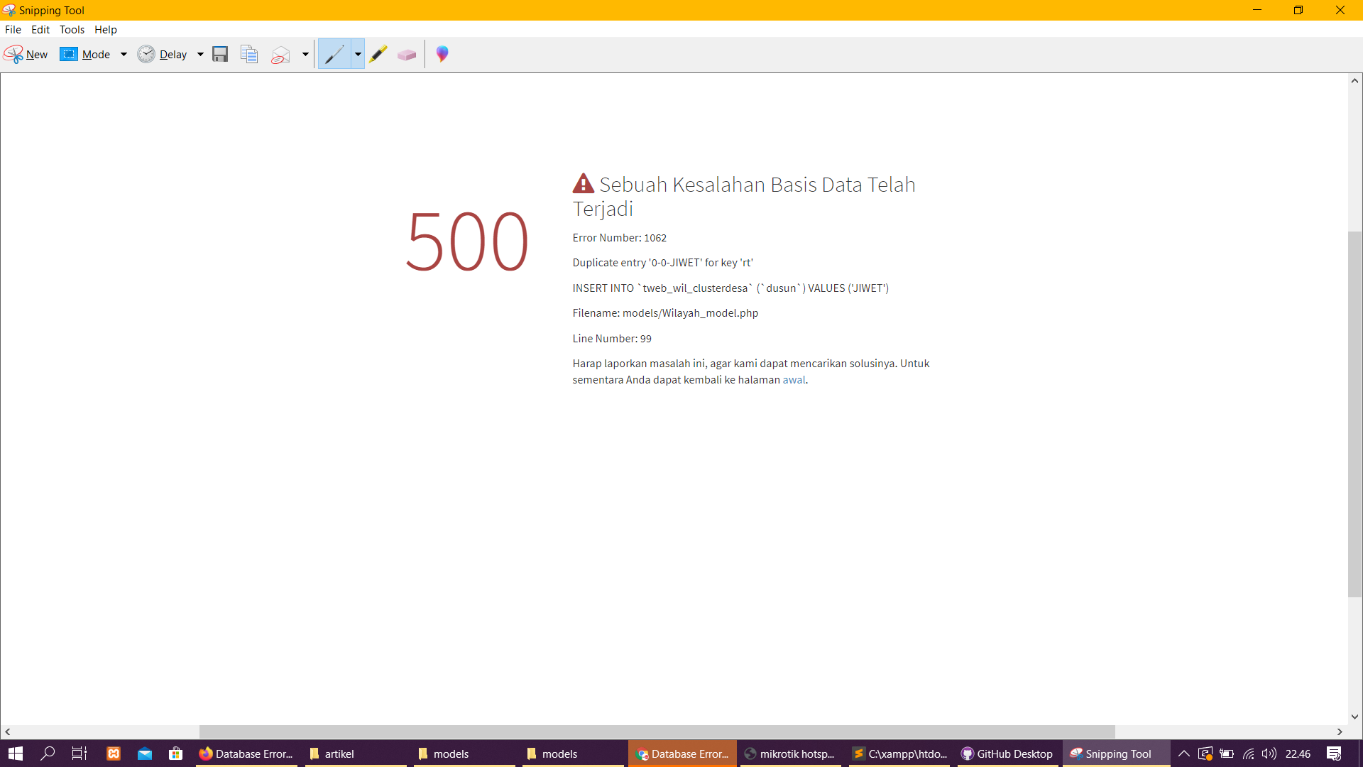
Task: Open GitHub Desktop from the taskbar
Action: (1006, 754)
